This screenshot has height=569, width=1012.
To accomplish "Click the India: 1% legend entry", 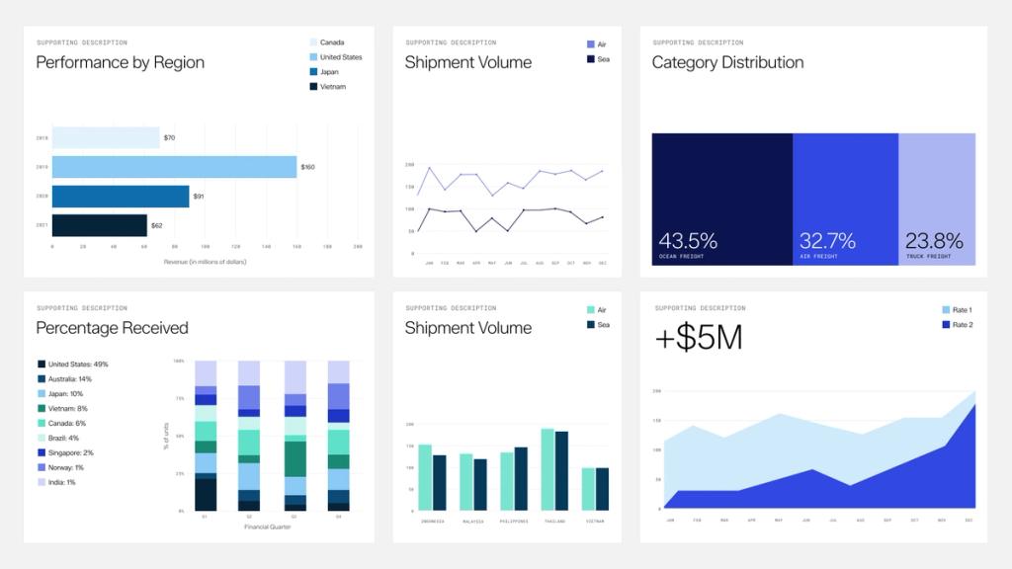I will (56, 482).
